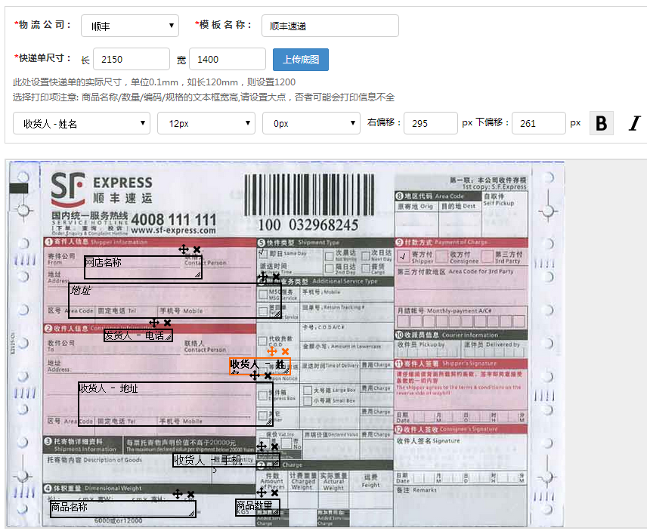Remove the 发货人-电话 field box
Screen dimensions: 647x531
pyautogui.click(x=168, y=323)
